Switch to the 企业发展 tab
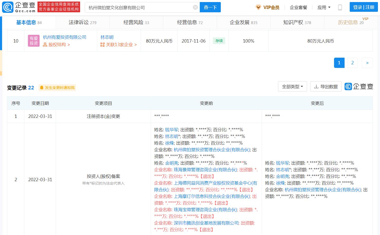The width and height of the screenshot is (380, 235). pyautogui.click(x=243, y=23)
